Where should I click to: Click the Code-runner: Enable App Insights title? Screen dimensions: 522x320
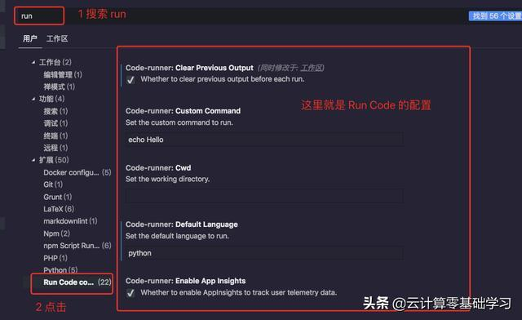click(x=185, y=281)
